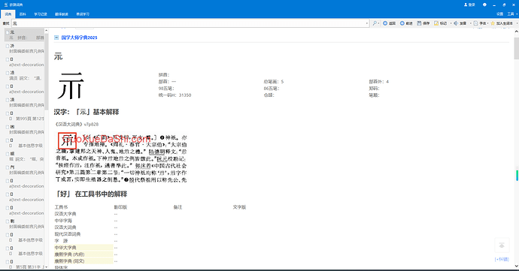
Task: Click the 影印版 column header
Action: tap(120, 207)
